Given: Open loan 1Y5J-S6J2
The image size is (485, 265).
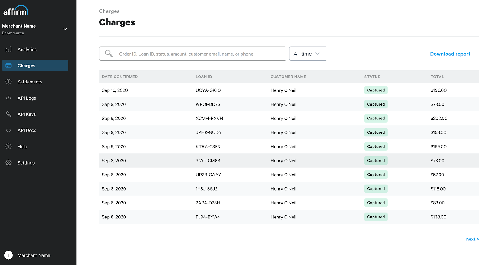Looking at the screenshot, I should click(206, 189).
